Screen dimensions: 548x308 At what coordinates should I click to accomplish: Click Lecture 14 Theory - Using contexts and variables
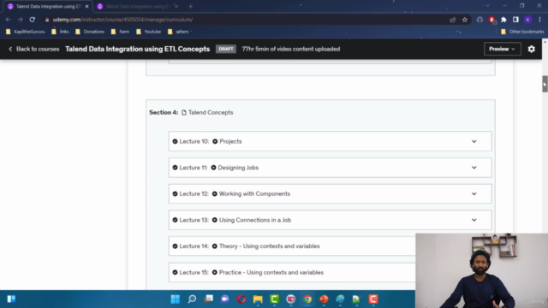coord(269,246)
